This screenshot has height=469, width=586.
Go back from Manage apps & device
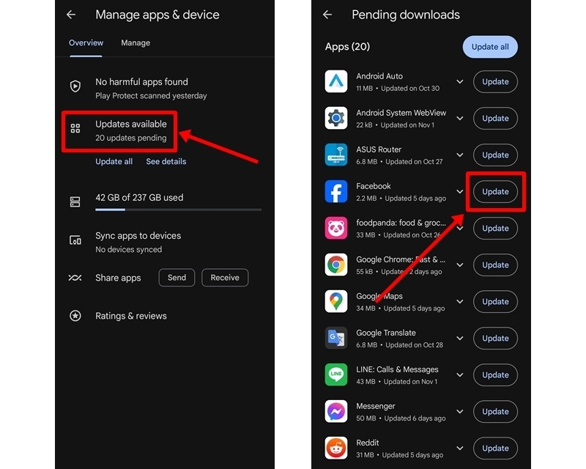pyautogui.click(x=71, y=15)
